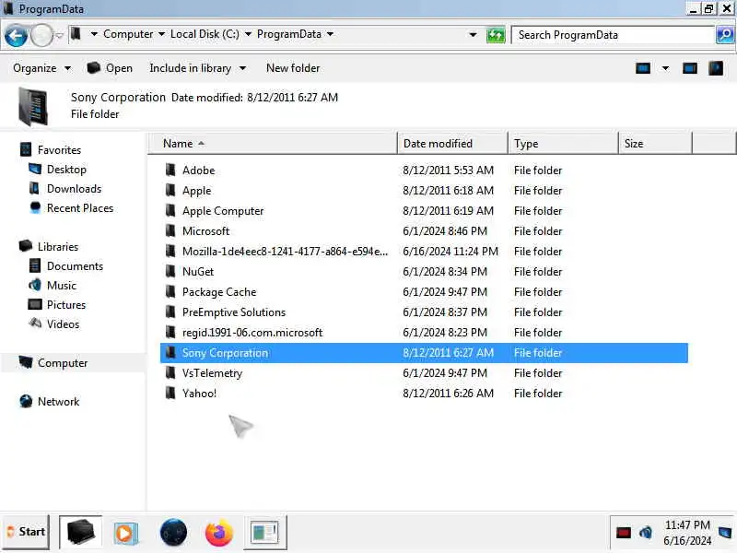Click Open in the toolbar
The image size is (737, 553).
click(110, 68)
